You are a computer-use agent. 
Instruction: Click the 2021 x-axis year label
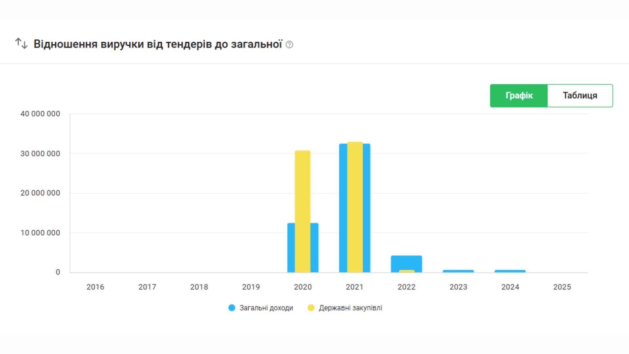click(x=354, y=287)
